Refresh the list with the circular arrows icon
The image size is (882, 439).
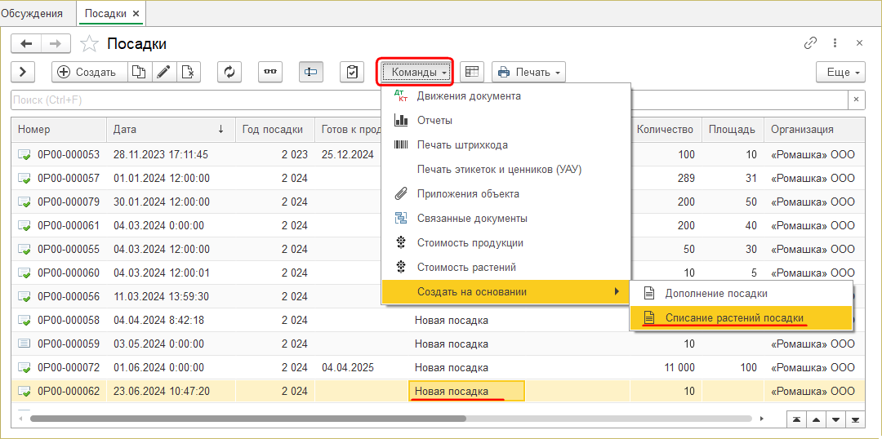pyautogui.click(x=229, y=72)
